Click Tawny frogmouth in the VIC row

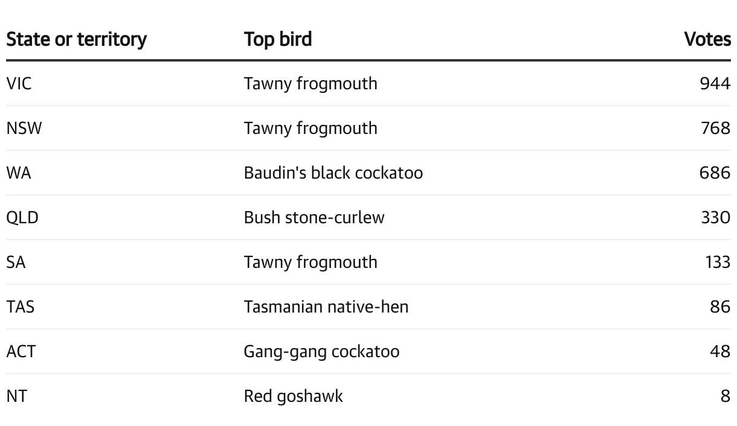coord(311,83)
